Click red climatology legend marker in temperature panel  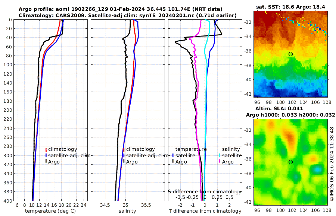pos(46,149)
